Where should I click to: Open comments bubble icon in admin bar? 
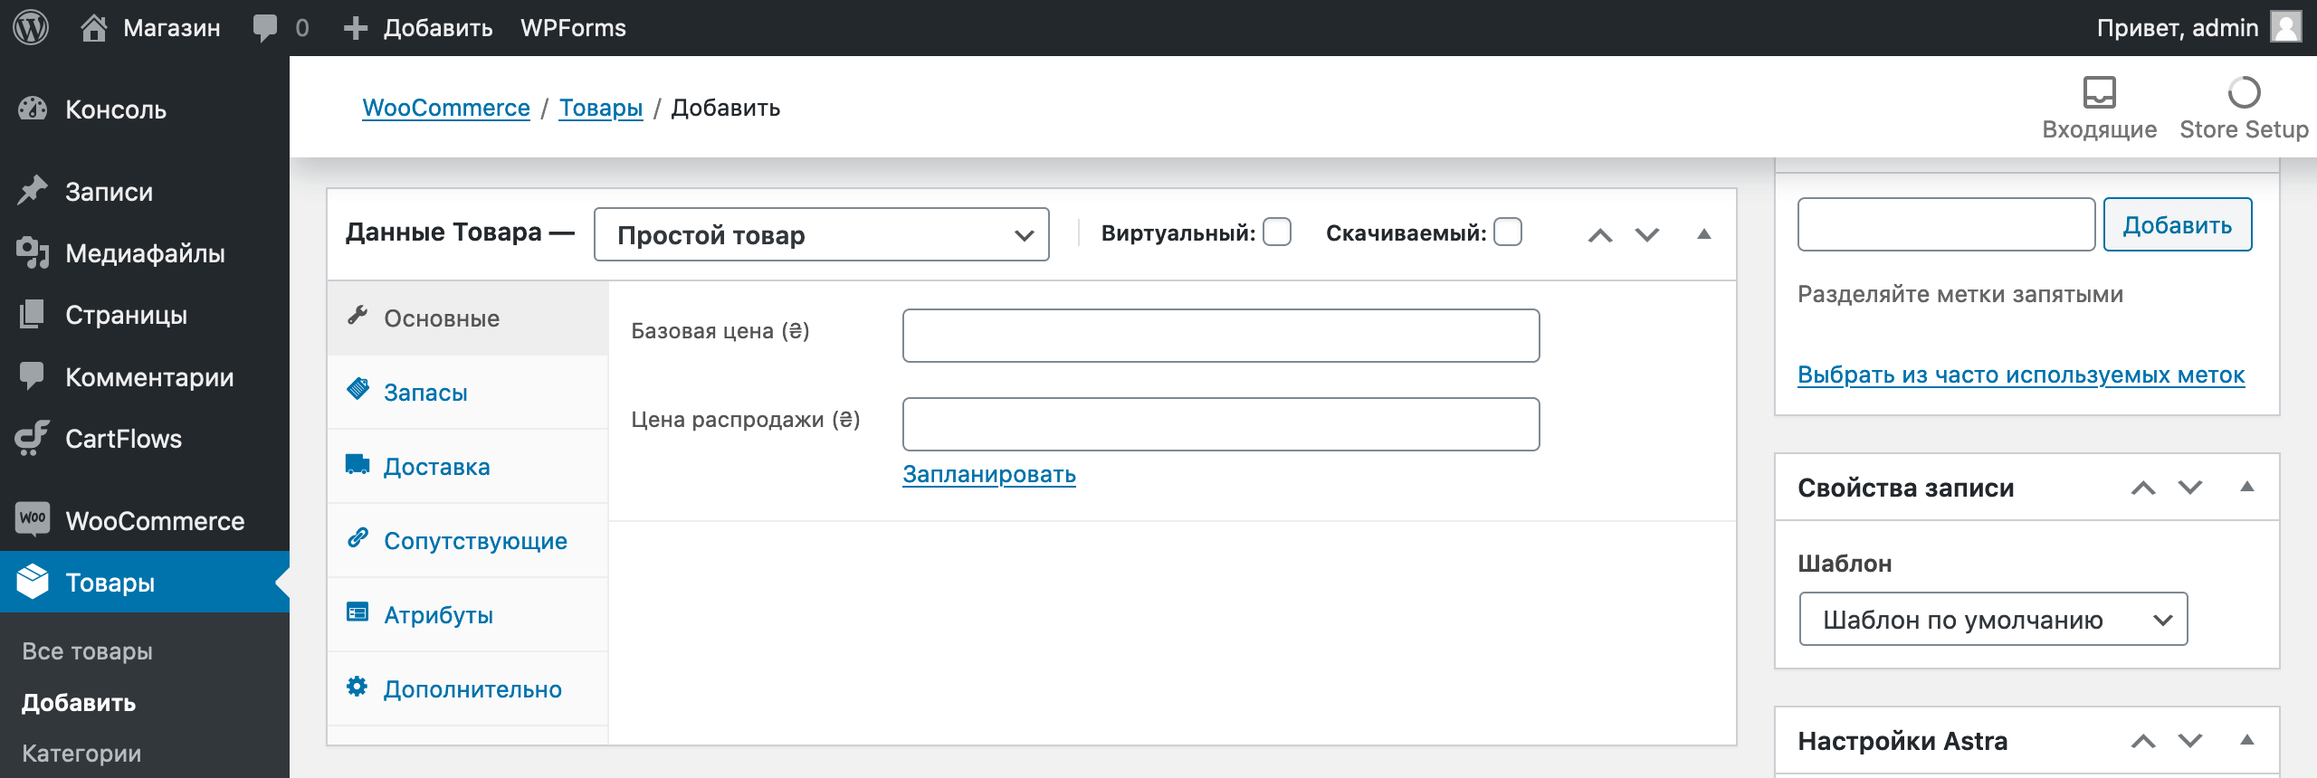tap(265, 28)
